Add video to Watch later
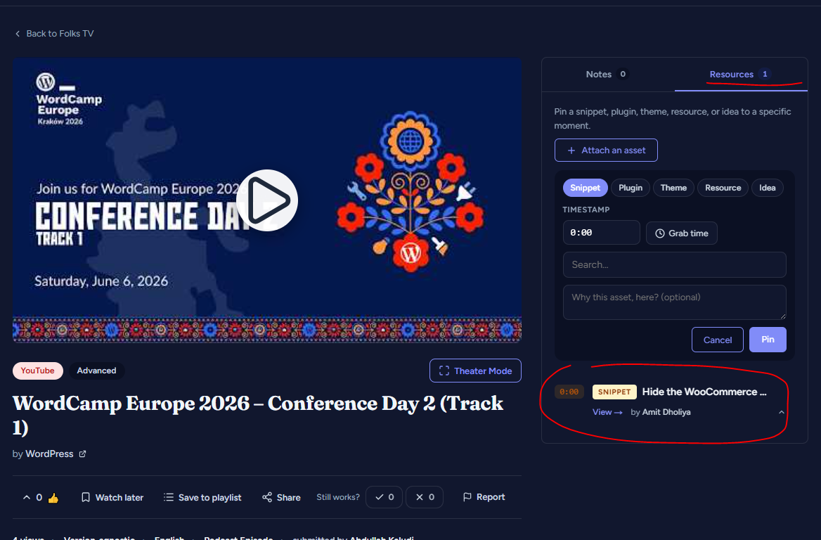This screenshot has height=540, width=821. click(112, 497)
